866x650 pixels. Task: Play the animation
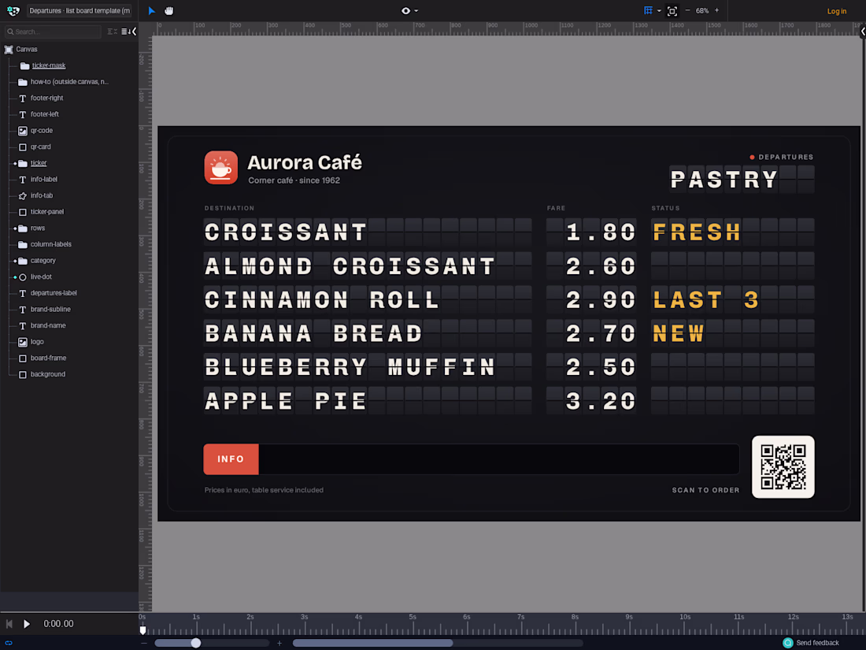click(x=27, y=624)
